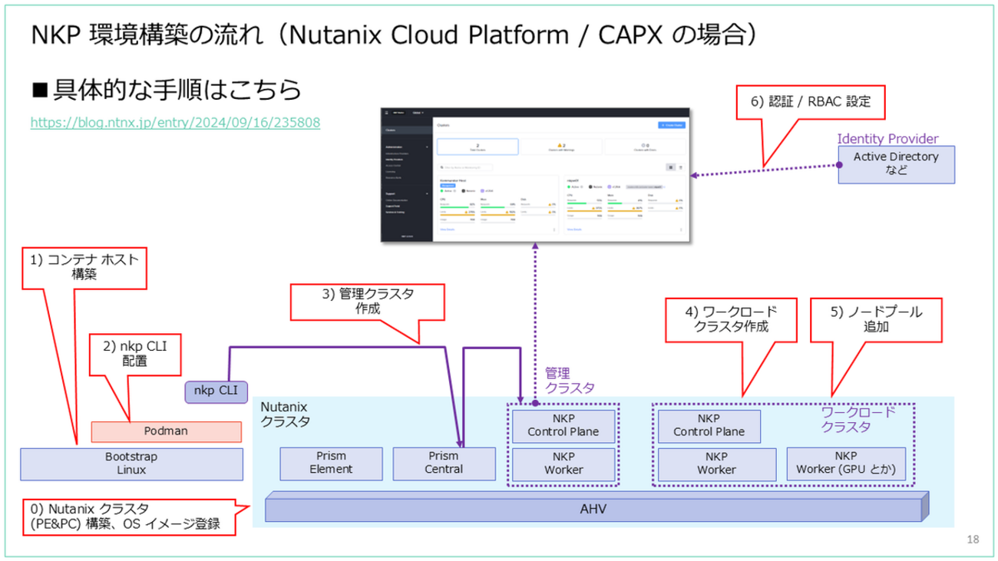Click the ワークロードクラスタ label

pos(858,419)
